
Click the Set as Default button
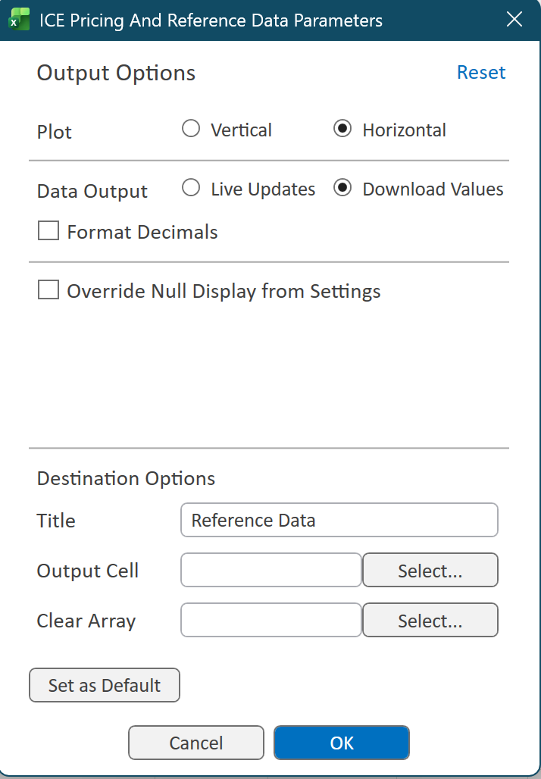[x=104, y=684]
